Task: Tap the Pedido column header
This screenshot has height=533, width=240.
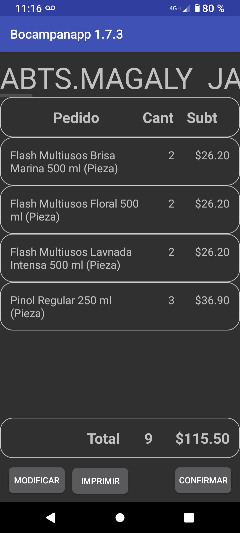Action: (x=76, y=118)
